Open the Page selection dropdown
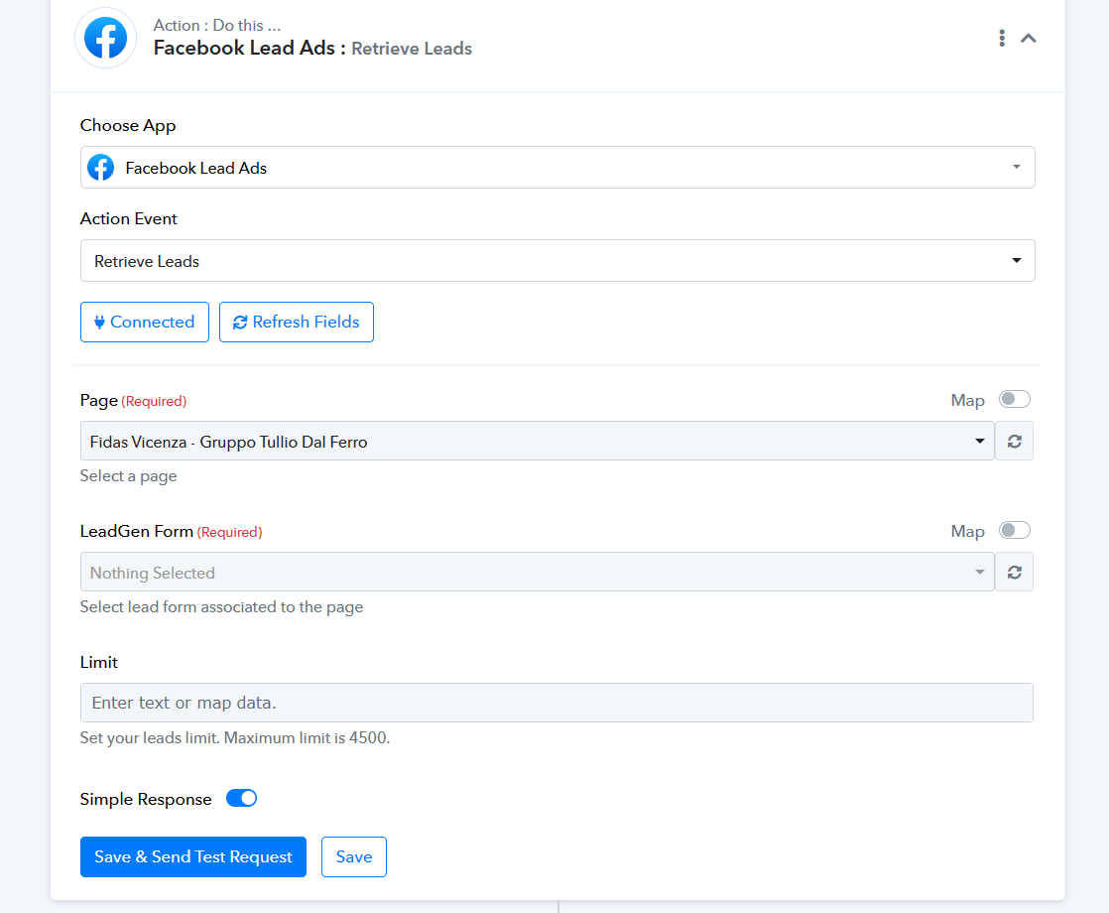1109x913 pixels. coord(537,442)
